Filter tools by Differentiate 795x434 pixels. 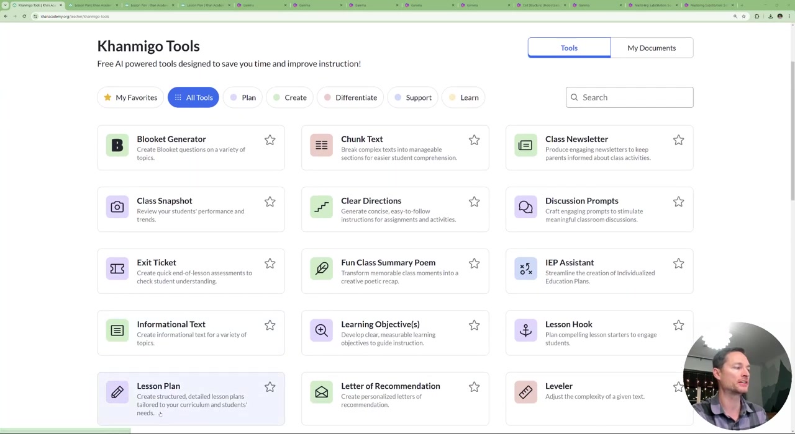pyautogui.click(x=350, y=97)
